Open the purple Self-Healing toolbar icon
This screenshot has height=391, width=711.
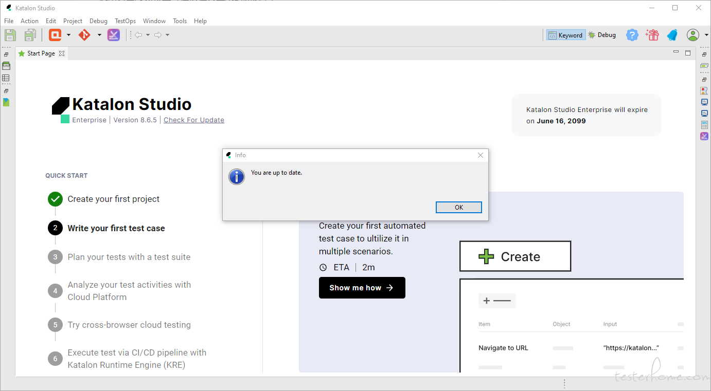click(x=114, y=35)
